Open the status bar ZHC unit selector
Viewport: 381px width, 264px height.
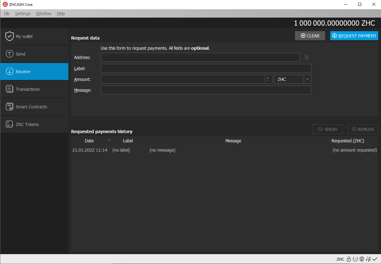(340, 259)
